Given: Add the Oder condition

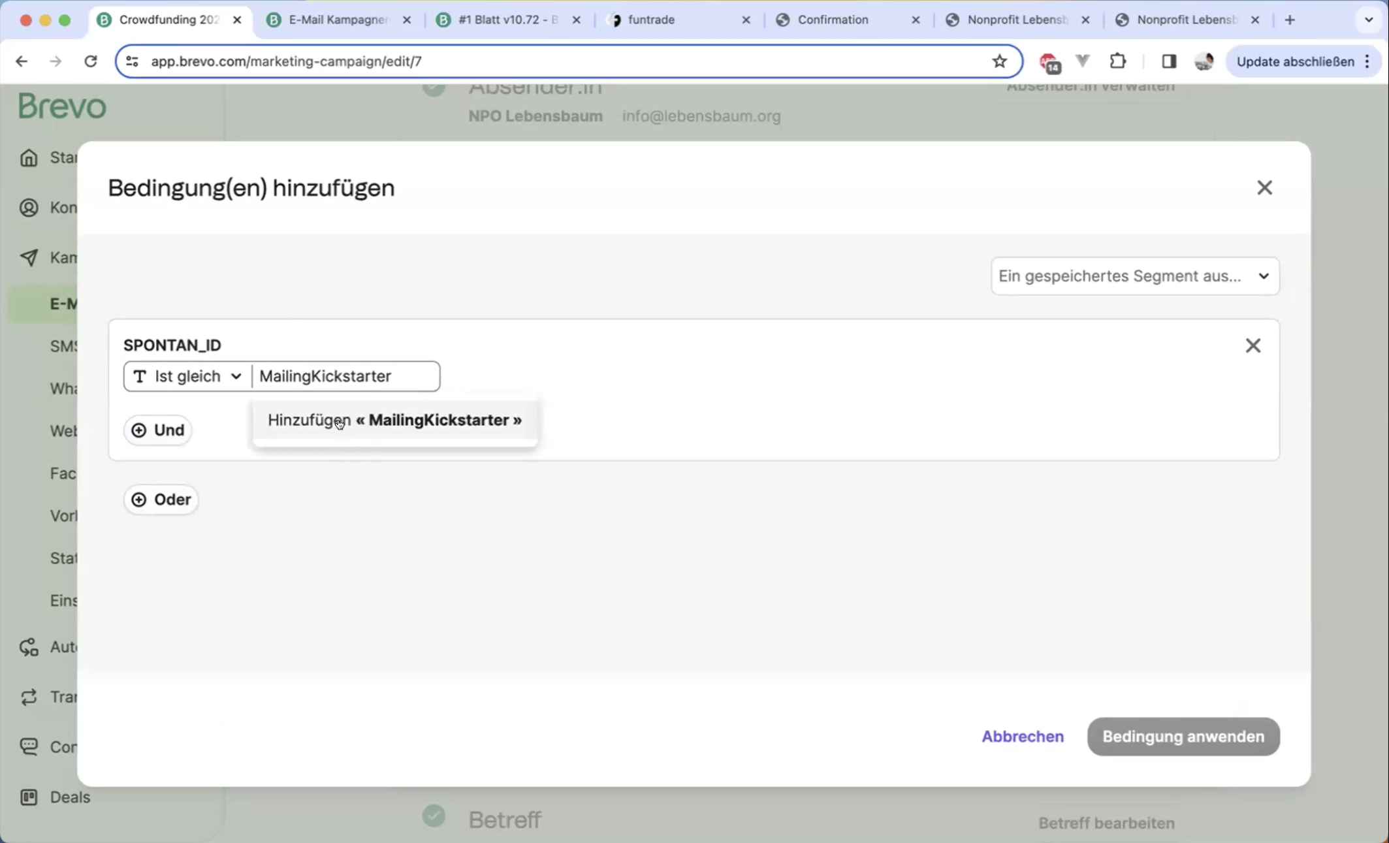Looking at the screenshot, I should pos(161,499).
